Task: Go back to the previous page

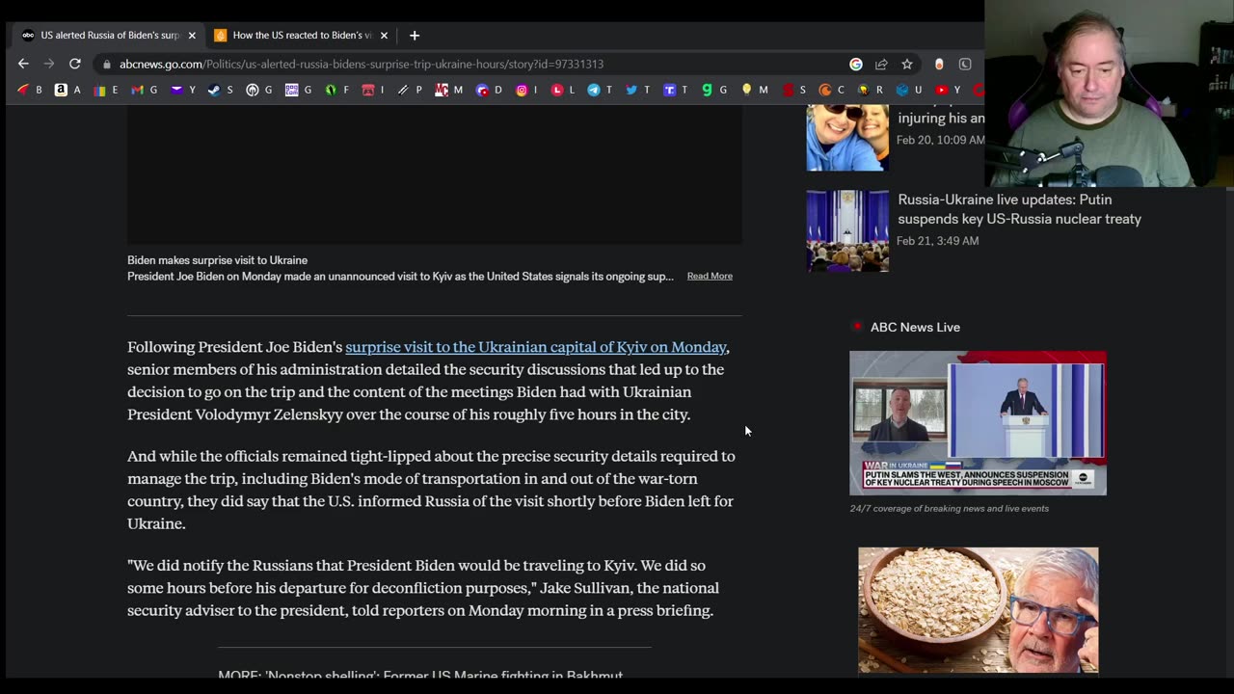Action: pos(23,64)
